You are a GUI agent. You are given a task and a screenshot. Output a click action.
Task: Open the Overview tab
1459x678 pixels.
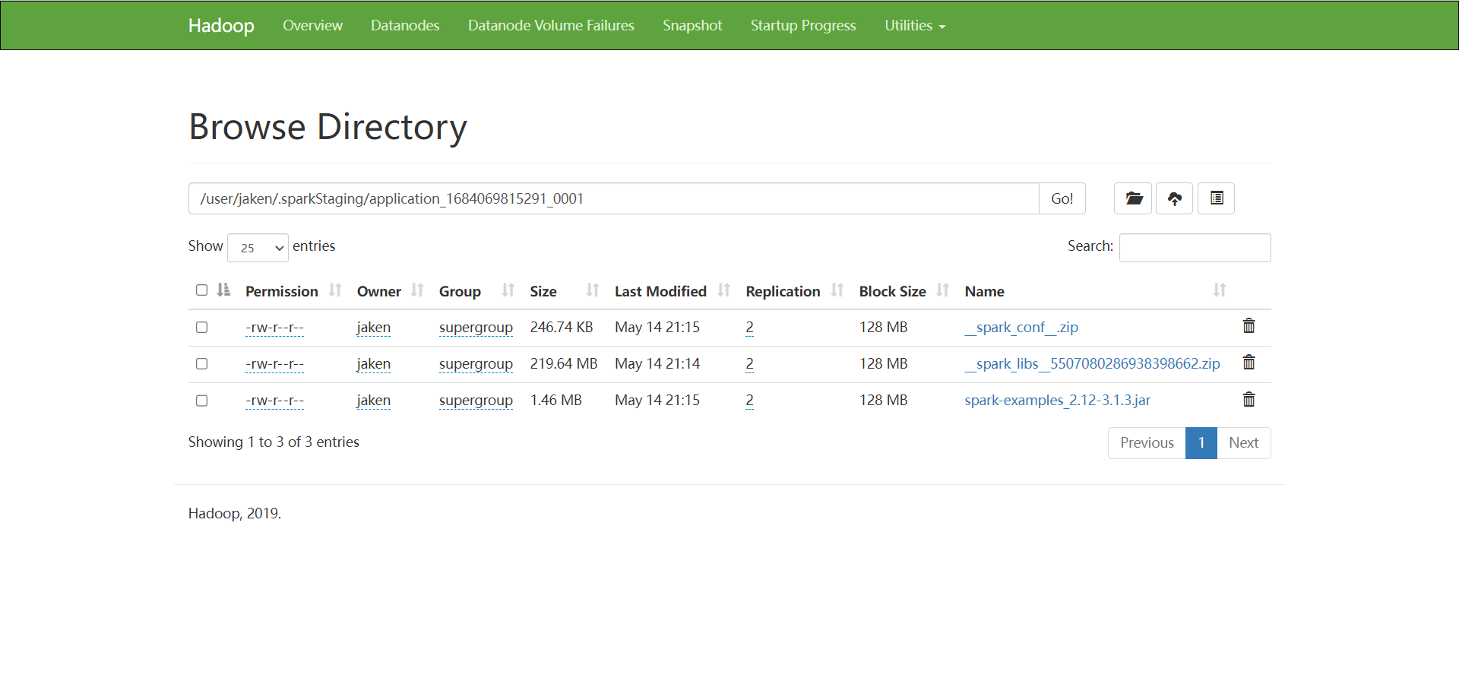tap(312, 25)
